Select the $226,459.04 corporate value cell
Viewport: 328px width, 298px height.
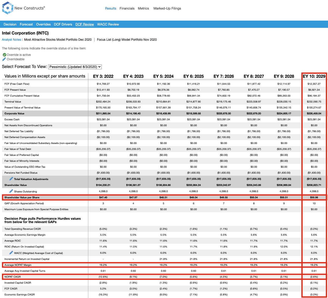[314, 114]
